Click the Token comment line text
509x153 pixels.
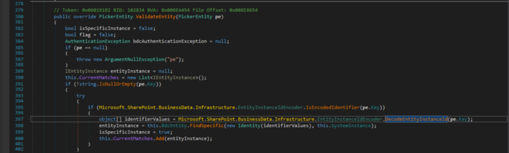[156, 10]
